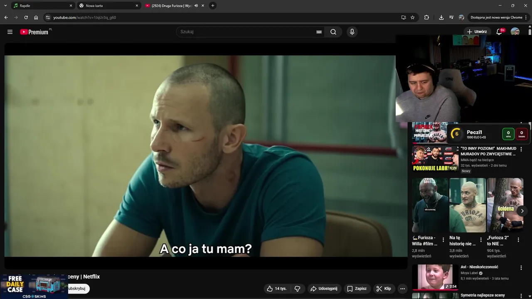Open Chrome downloads icon

click(x=441, y=17)
